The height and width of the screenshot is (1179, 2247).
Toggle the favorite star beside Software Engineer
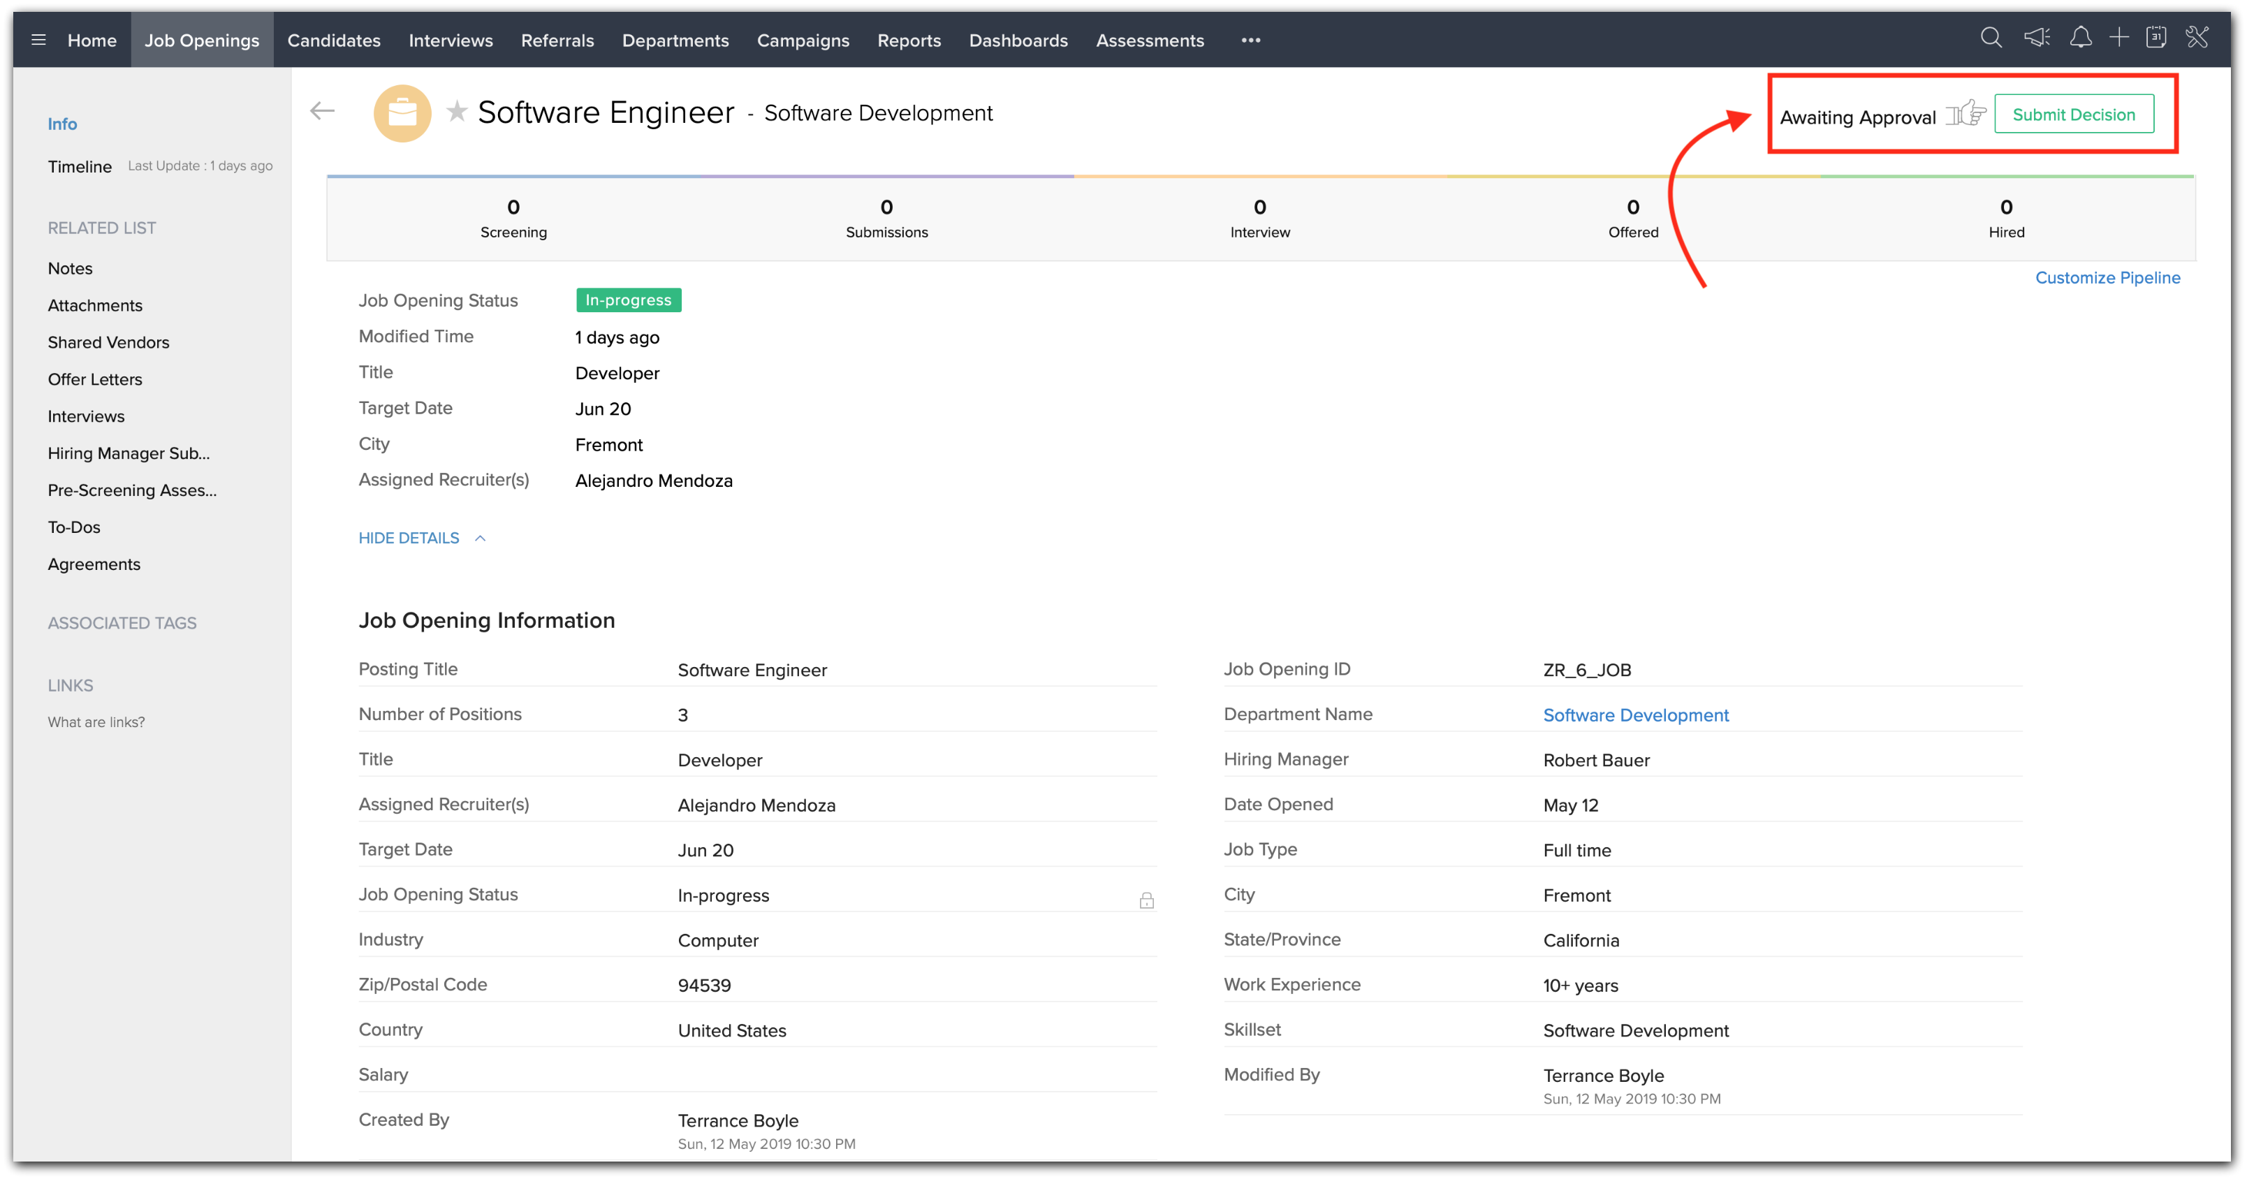click(456, 112)
